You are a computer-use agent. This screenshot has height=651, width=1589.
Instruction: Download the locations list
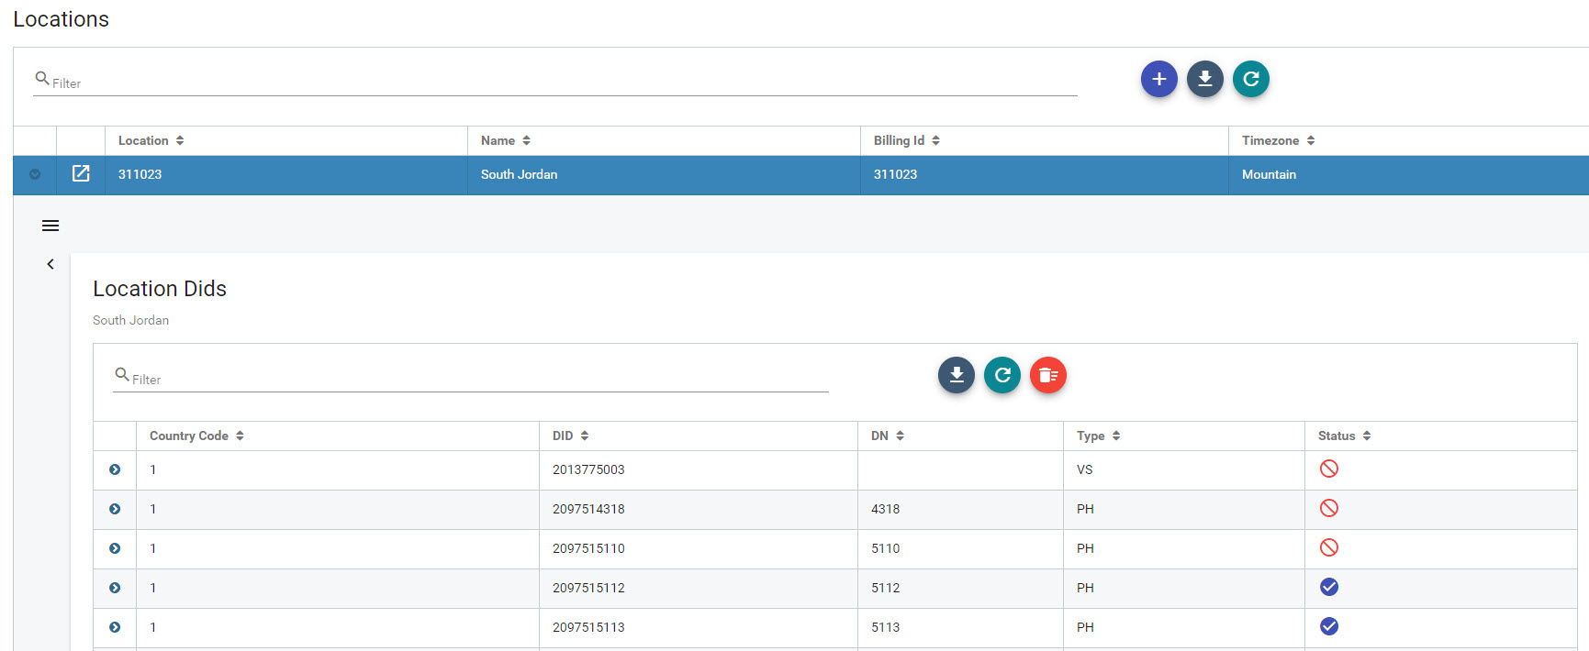click(1204, 79)
